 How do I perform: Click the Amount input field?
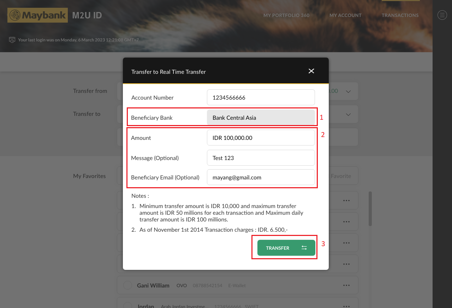pyautogui.click(x=261, y=138)
